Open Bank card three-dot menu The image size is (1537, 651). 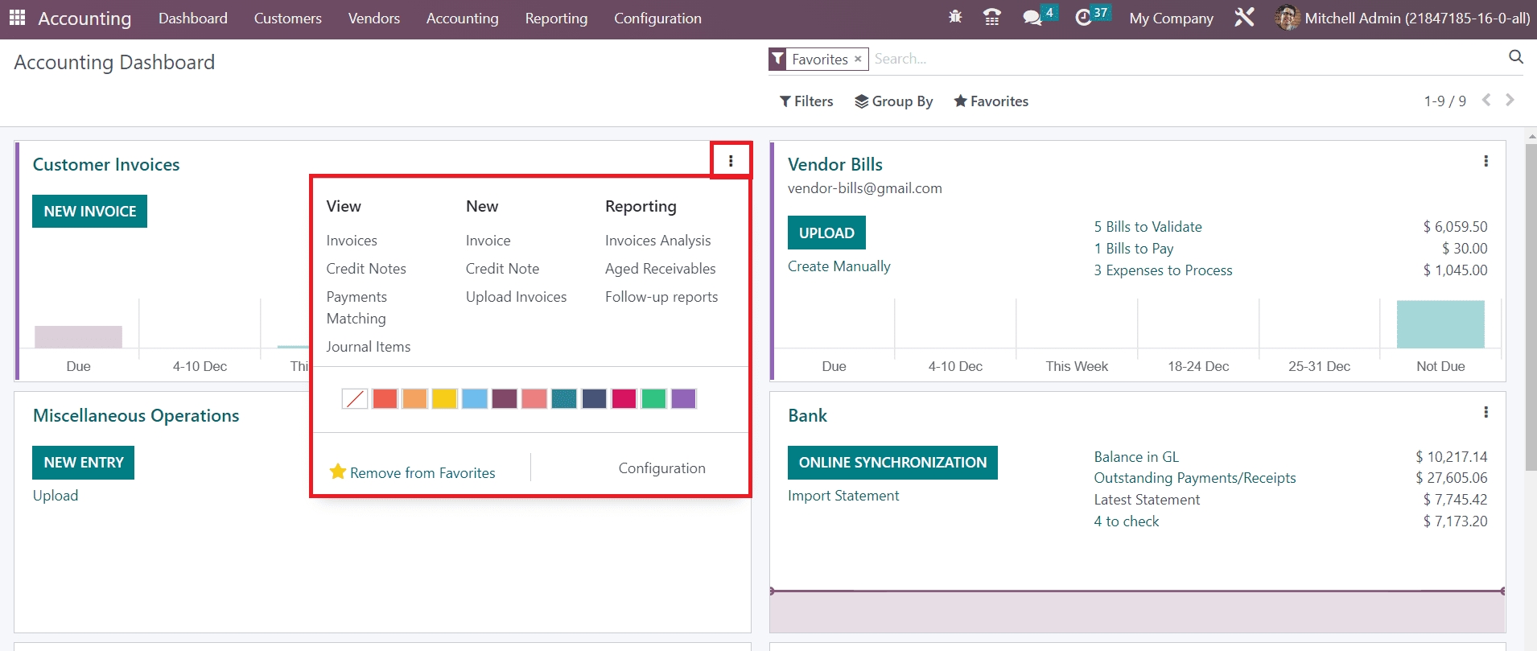1485,413
